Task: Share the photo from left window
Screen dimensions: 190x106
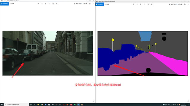Action: (x=85, y=4)
